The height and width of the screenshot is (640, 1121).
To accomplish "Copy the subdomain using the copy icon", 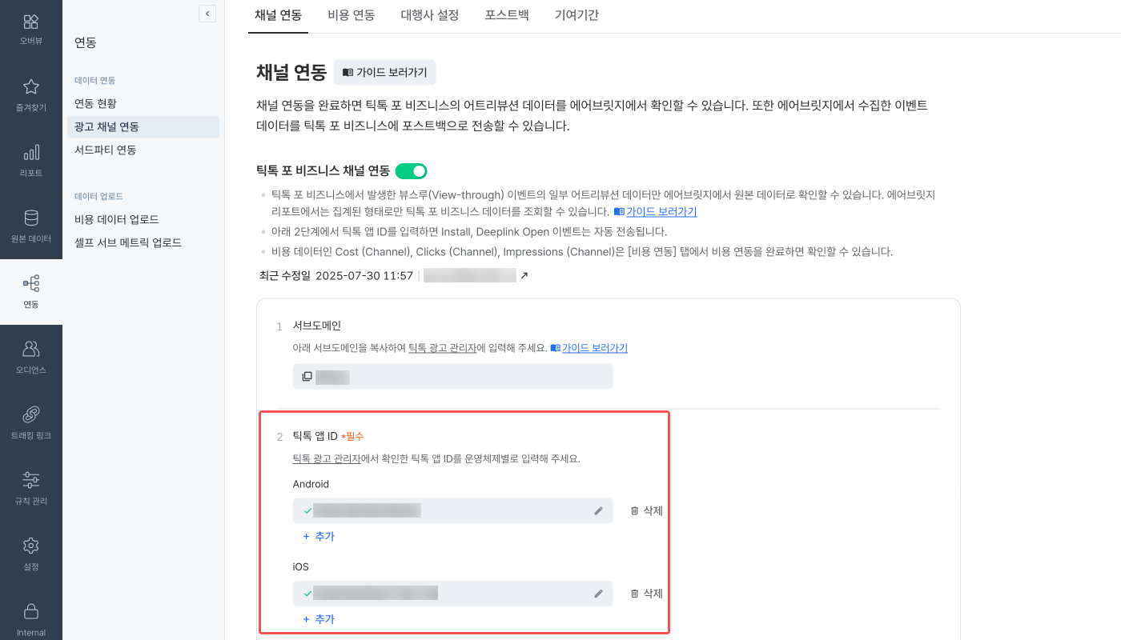I will [307, 377].
